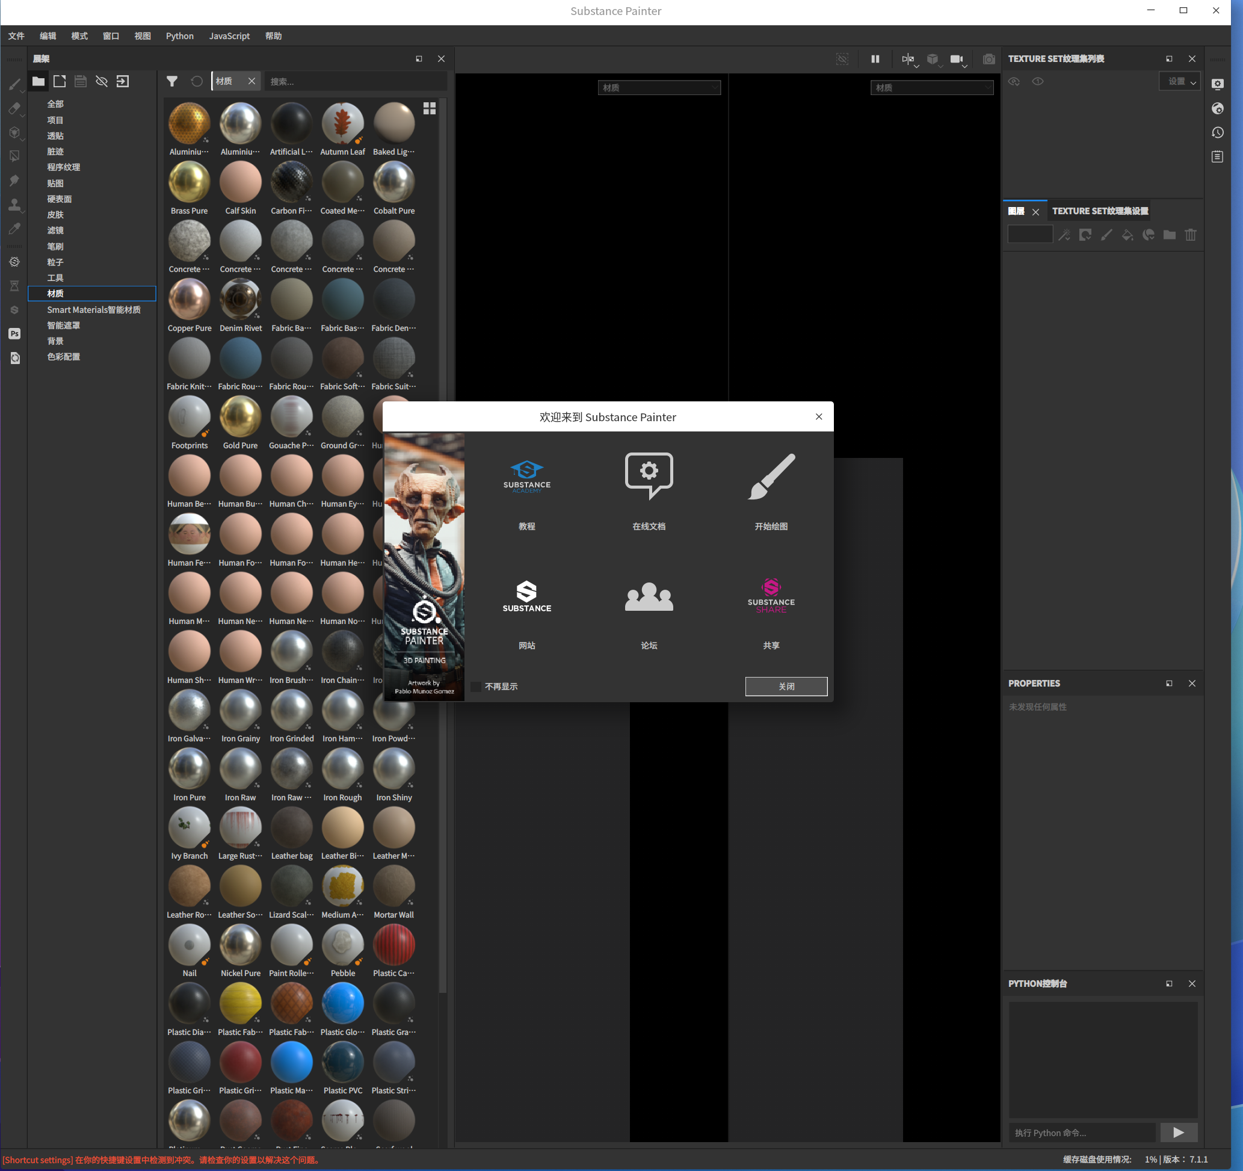Screen dimensions: 1243x1171
Task: Click the pause rendering icon in viewport toolbar
Action: [x=875, y=59]
